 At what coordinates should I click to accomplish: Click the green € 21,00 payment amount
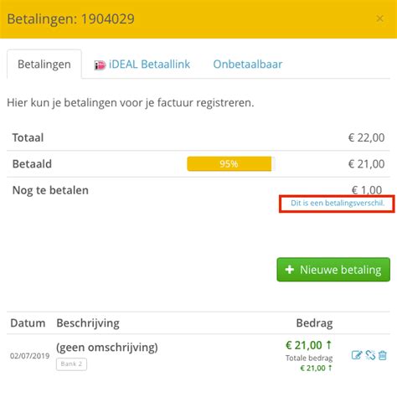pyautogui.click(x=308, y=345)
